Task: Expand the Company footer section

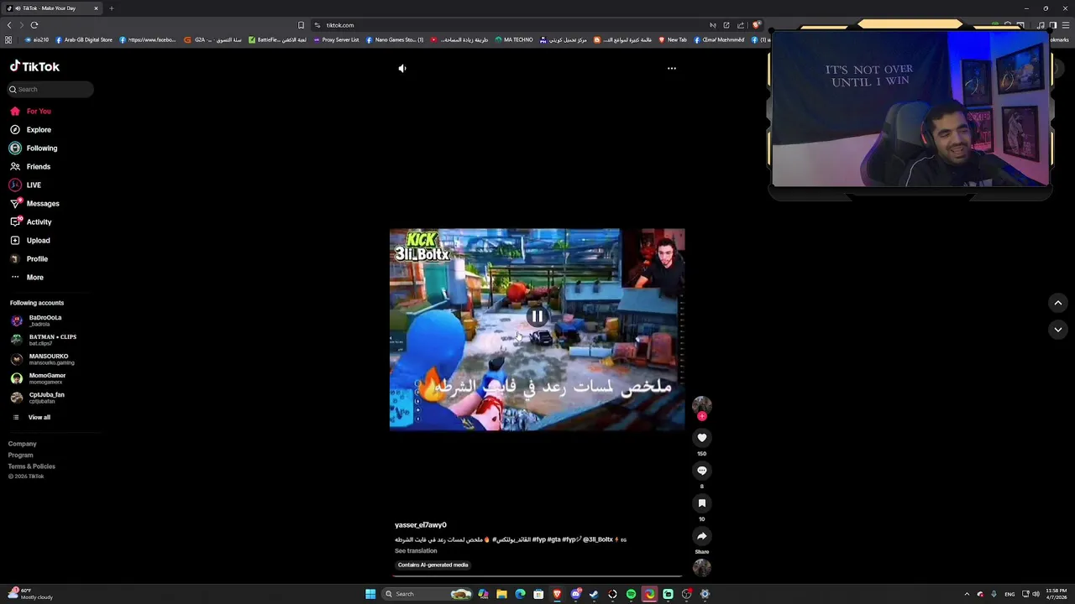Action: coord(23,444)
